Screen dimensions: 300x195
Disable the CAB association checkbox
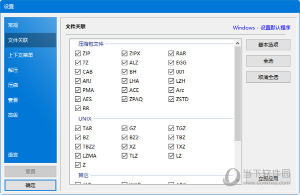77,72
